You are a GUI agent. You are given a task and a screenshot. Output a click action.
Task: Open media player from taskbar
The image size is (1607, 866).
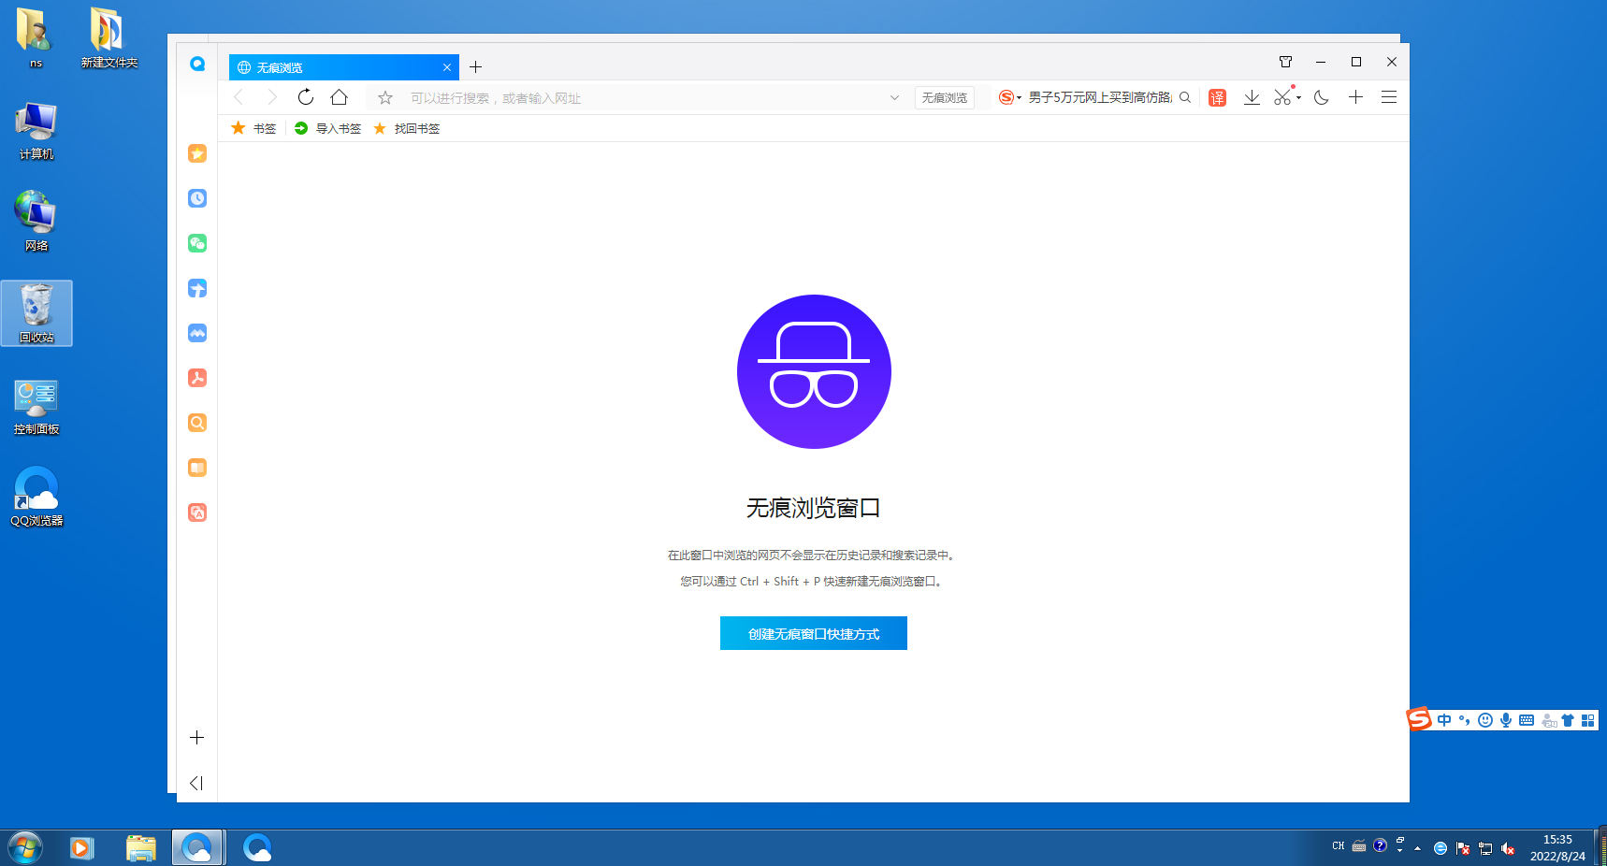click(x=82, y=848)
